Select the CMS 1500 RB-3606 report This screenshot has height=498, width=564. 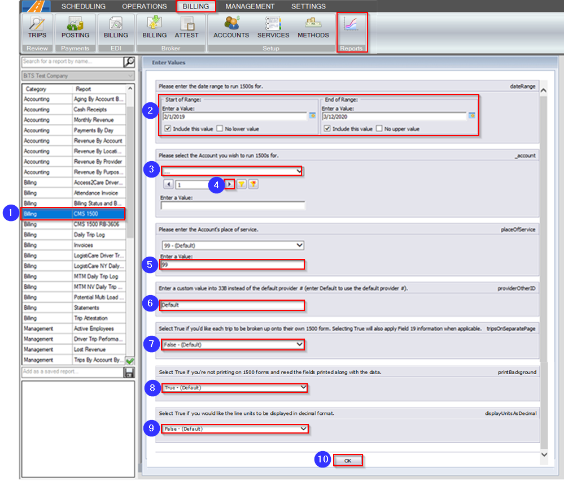point(74,224)
